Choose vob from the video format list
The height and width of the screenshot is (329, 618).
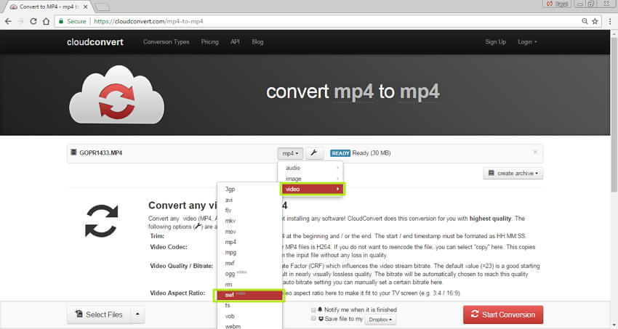pos(249,316)
